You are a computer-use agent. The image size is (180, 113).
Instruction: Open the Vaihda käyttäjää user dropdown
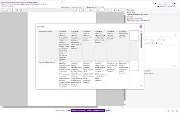(x=165, y=4)
